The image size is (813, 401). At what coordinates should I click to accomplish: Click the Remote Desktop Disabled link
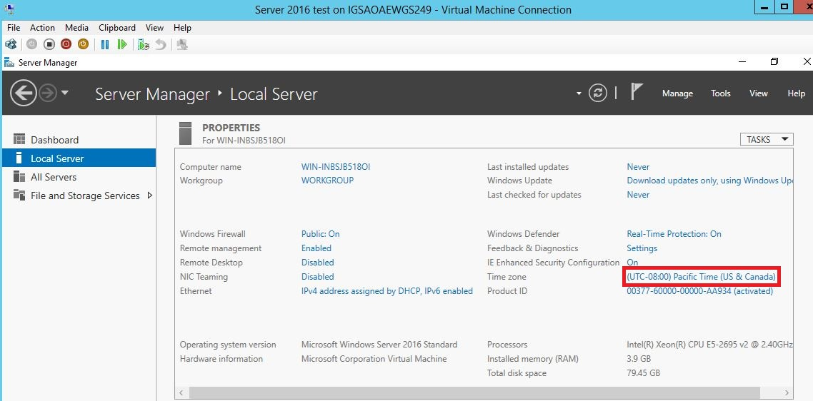point(317,263)
